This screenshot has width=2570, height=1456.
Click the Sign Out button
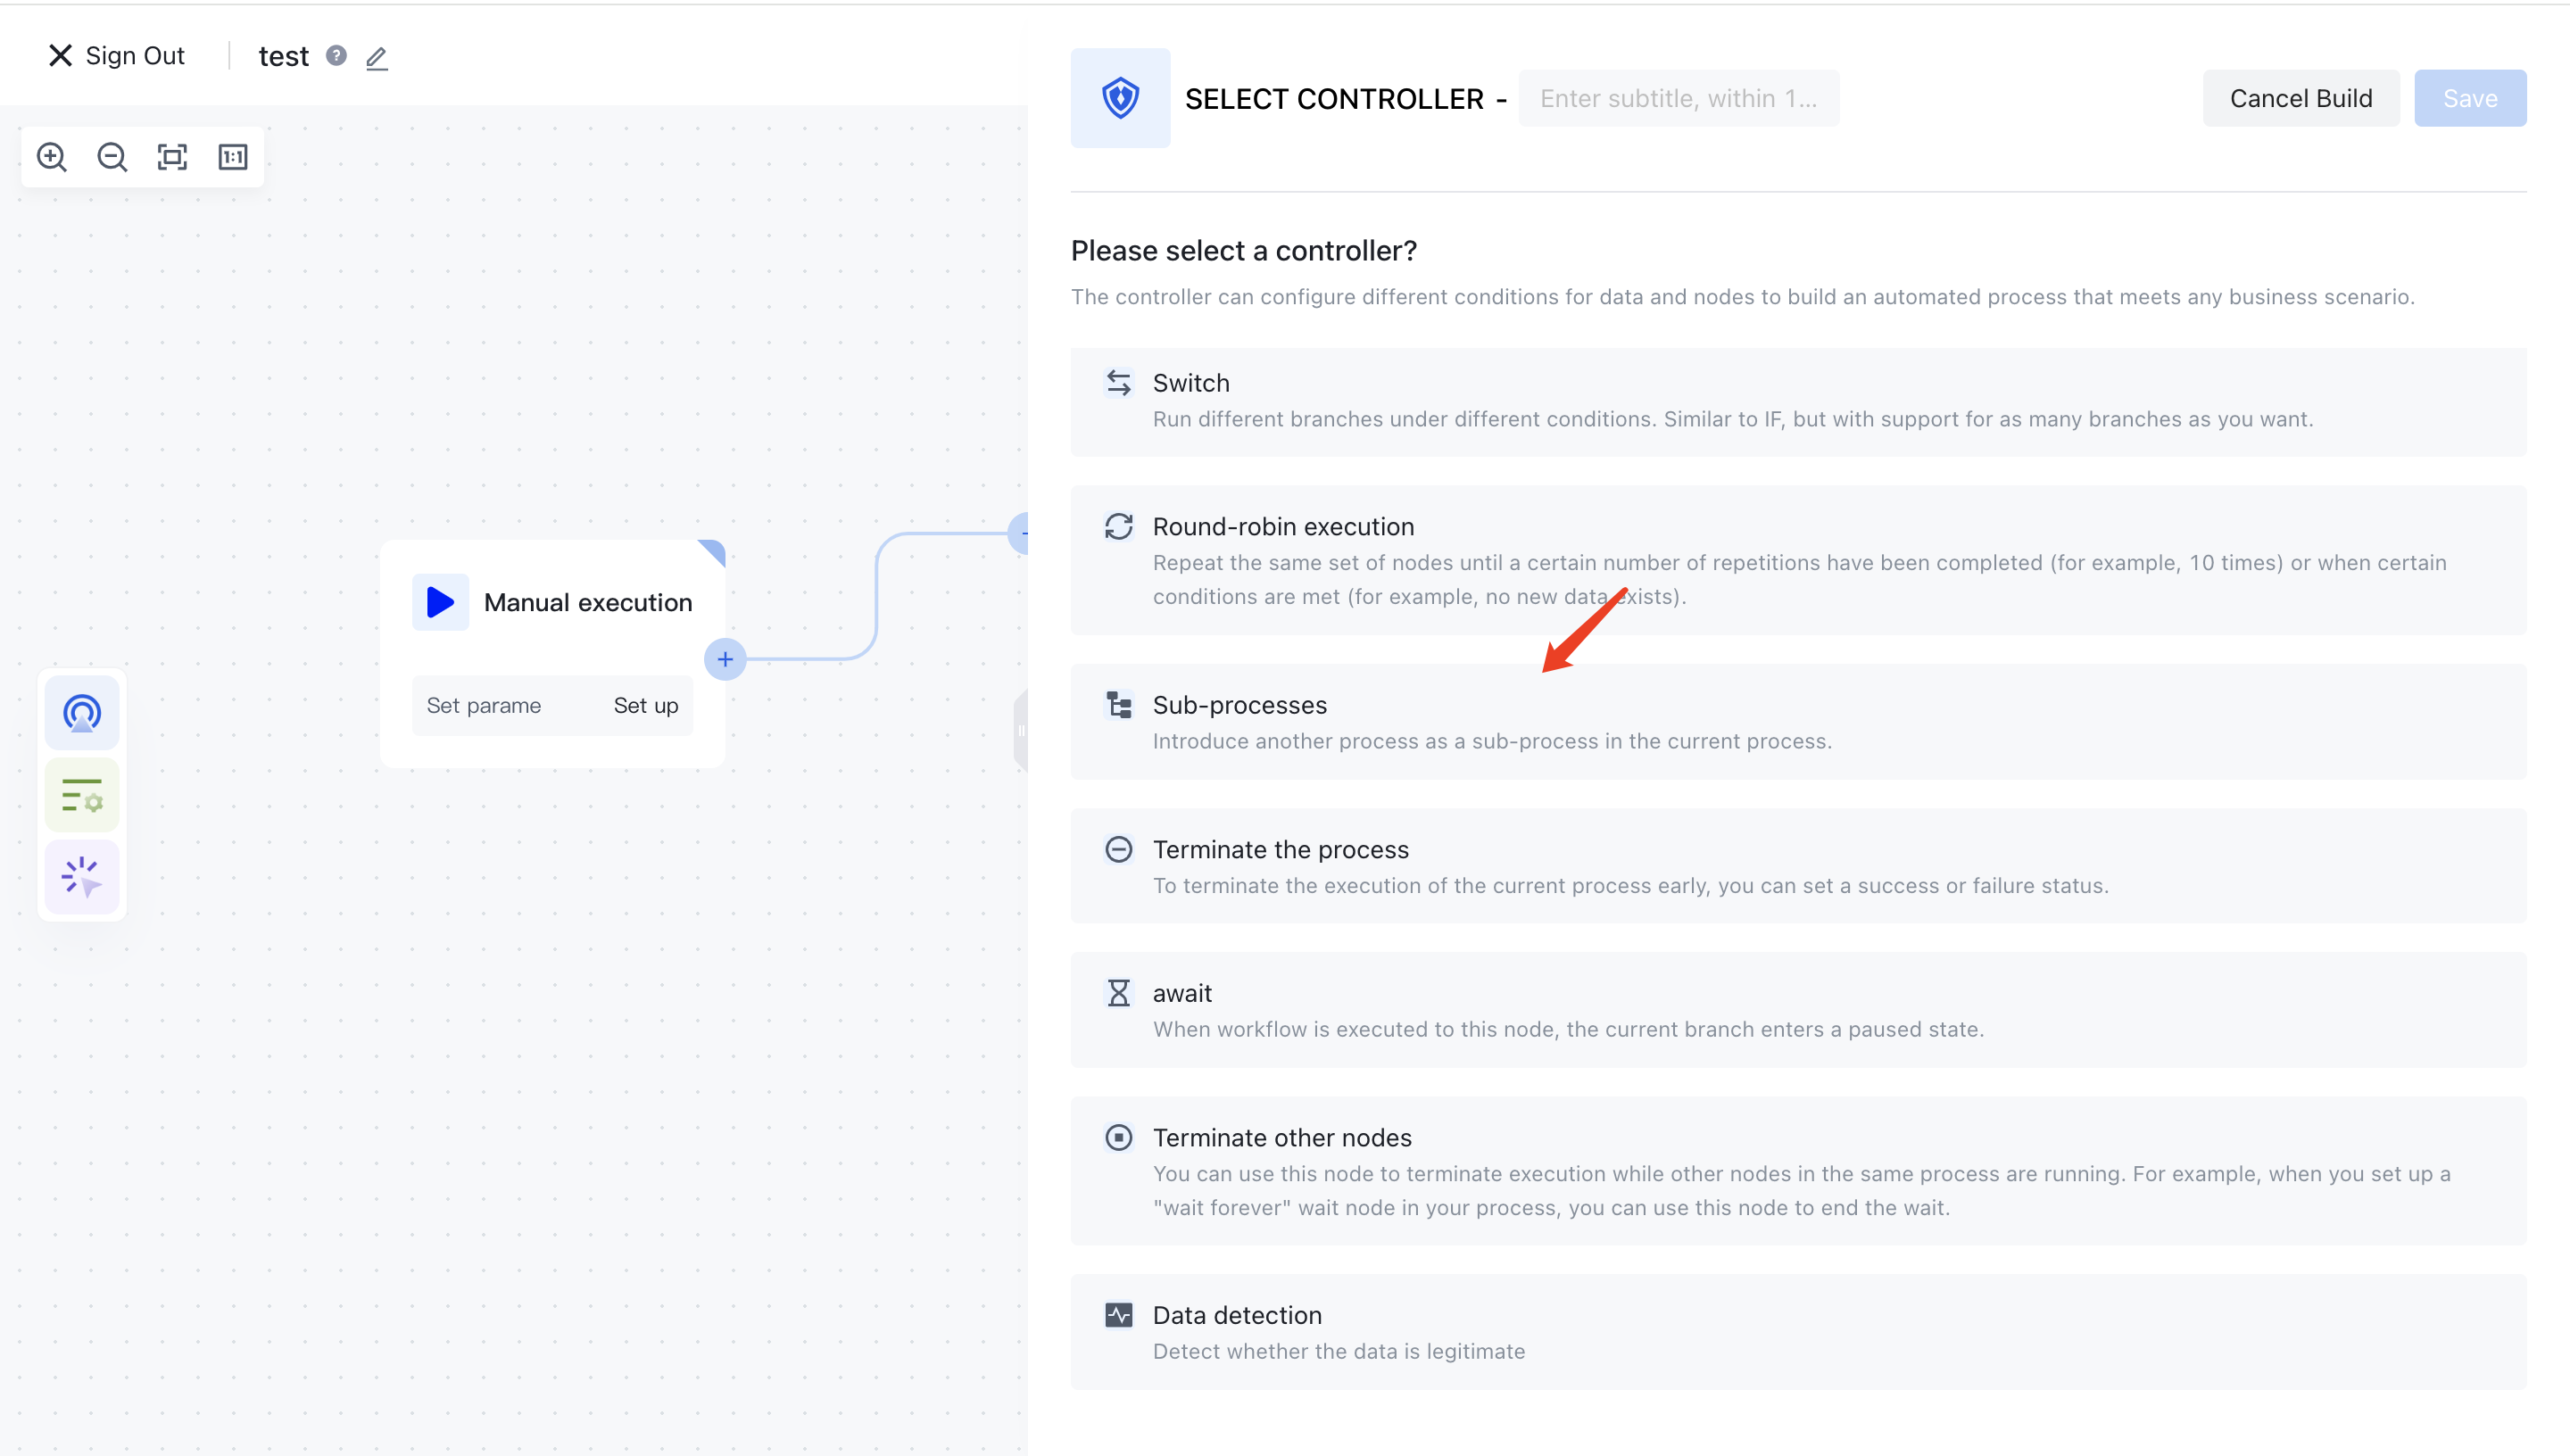tap(117, 56)
